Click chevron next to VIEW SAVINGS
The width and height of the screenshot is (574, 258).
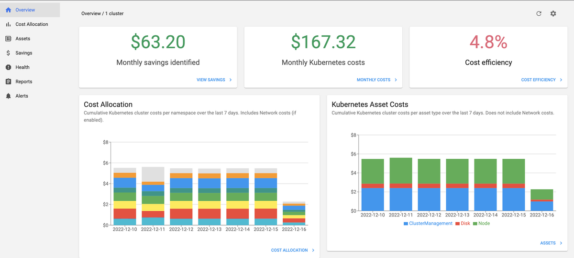231,80
